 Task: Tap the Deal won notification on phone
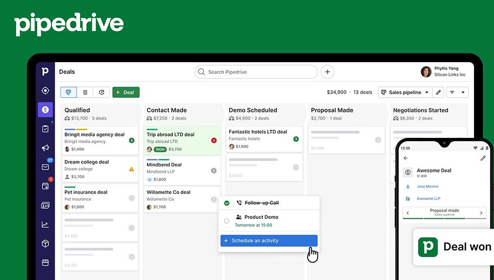454,247
